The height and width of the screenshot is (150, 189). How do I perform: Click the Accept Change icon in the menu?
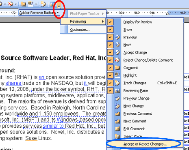coord(117,52)
